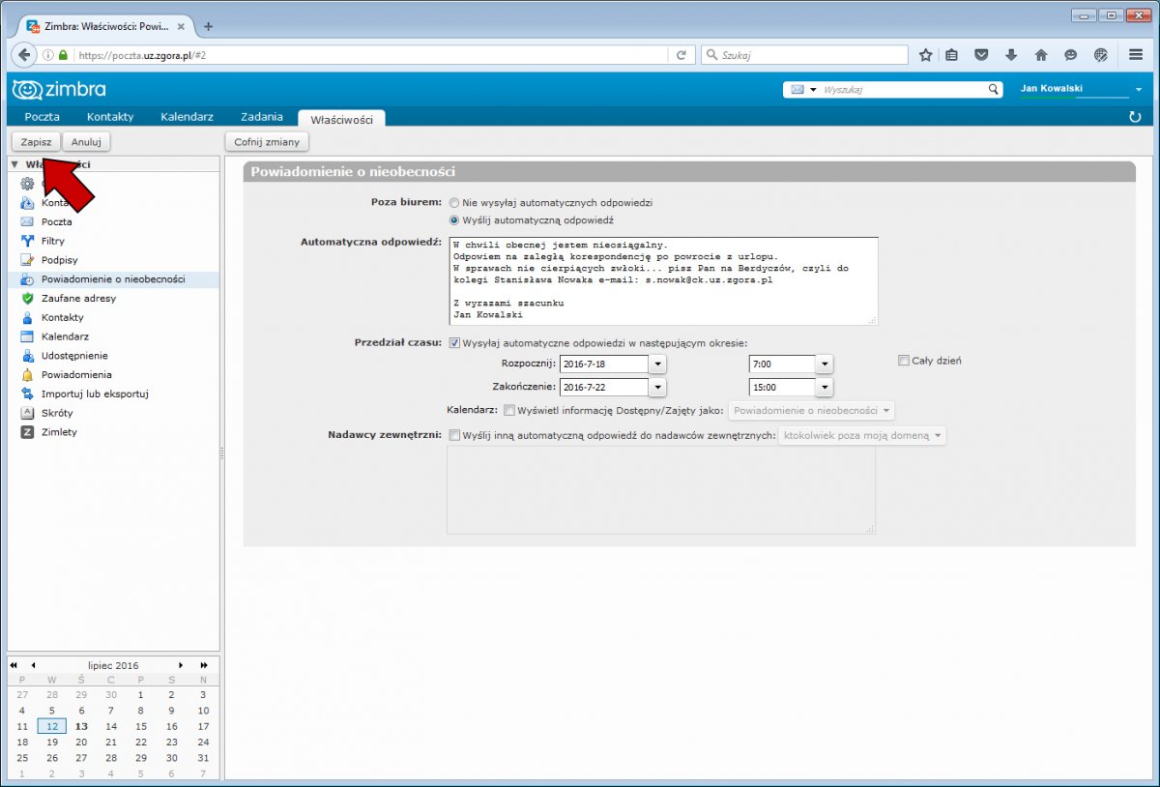The height and width of the screenshot is (787, 1160).
Task: Open Podpisy signatures icon in sidebar
Action: [27, 260]
